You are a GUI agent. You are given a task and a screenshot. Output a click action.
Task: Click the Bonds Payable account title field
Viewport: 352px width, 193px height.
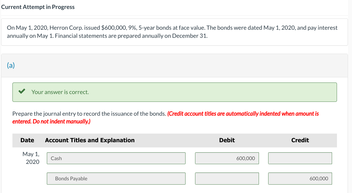click(116, 178)
